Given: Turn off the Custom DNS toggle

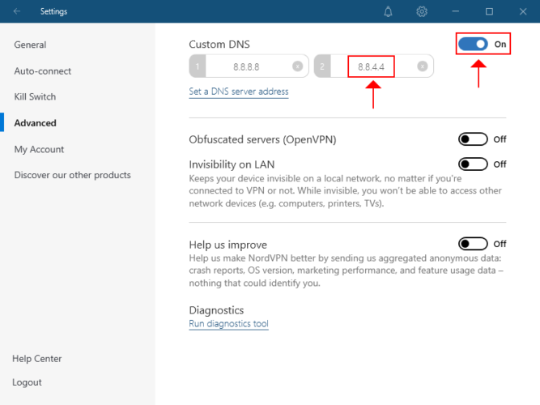Looking at the screenshot, I should tap(473, 44).
